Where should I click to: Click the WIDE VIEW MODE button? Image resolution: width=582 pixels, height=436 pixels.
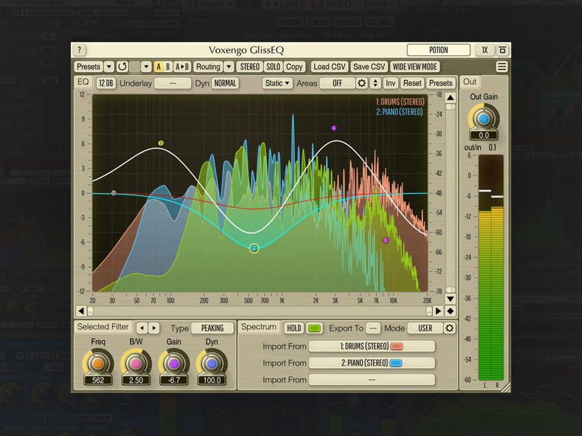[415, 67]
